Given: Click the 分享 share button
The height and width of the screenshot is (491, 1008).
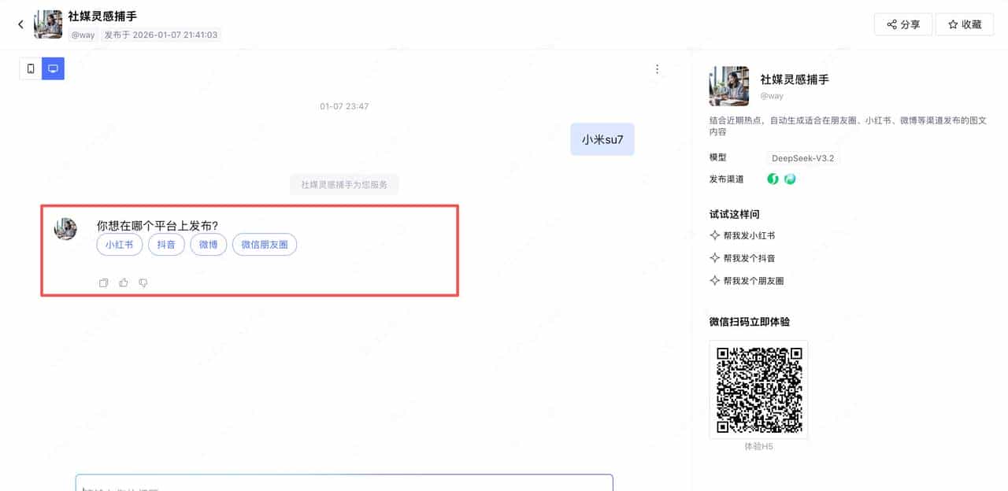Looking at the screenshot, I should [902, 24].
